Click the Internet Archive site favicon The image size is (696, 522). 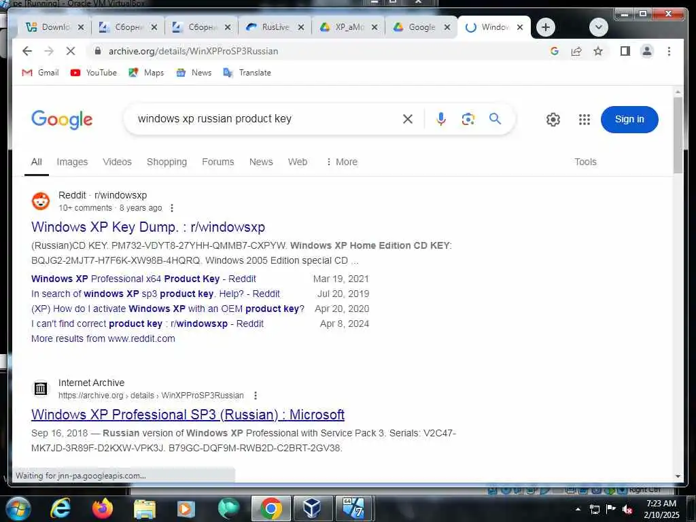pos(40,389)
